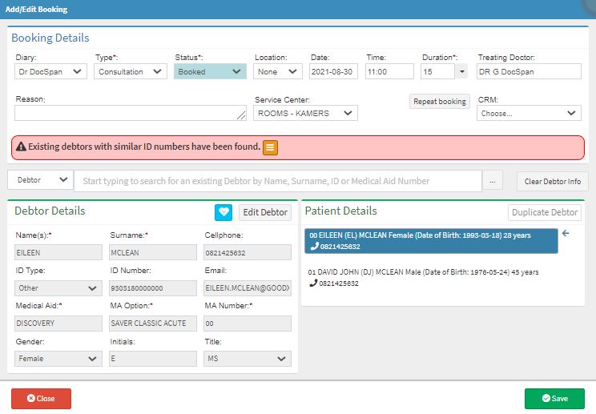Click the Initials field showing E

[x=153, y=359]
